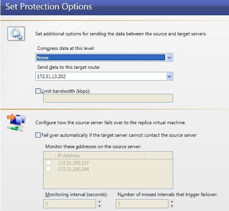Select the None compression combo box
Viewport: 229px width, 211px height.
click(104, 57)
